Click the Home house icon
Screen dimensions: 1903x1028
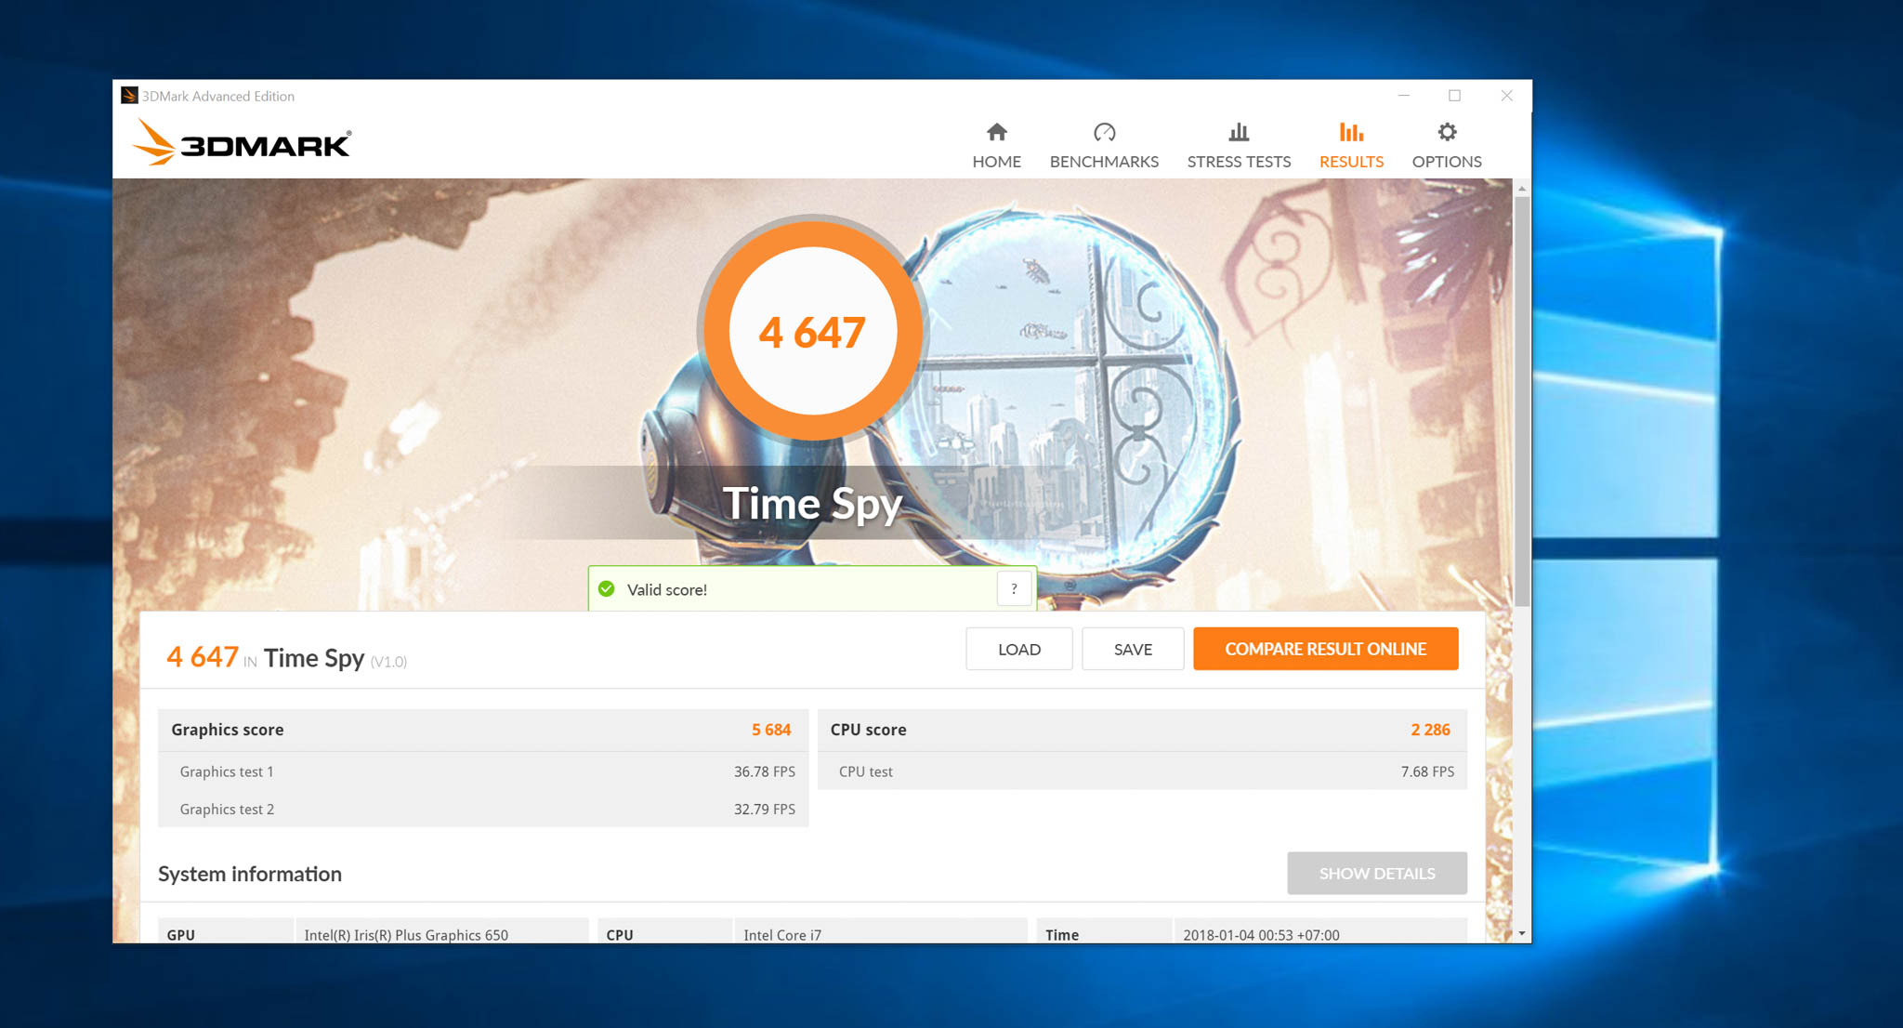point(996,132)
